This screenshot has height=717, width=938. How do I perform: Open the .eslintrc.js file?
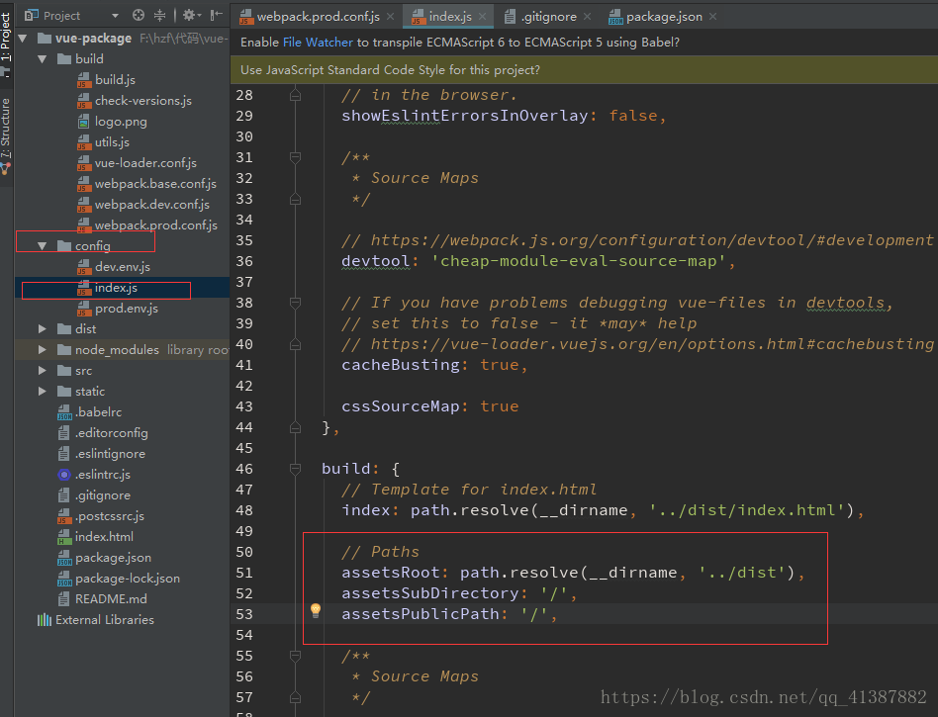pyautogui.click(x=102, y=475)
